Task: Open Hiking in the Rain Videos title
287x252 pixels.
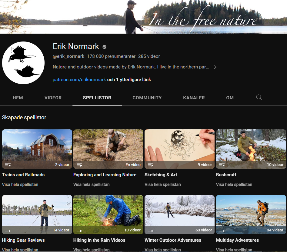Action: 99,240
